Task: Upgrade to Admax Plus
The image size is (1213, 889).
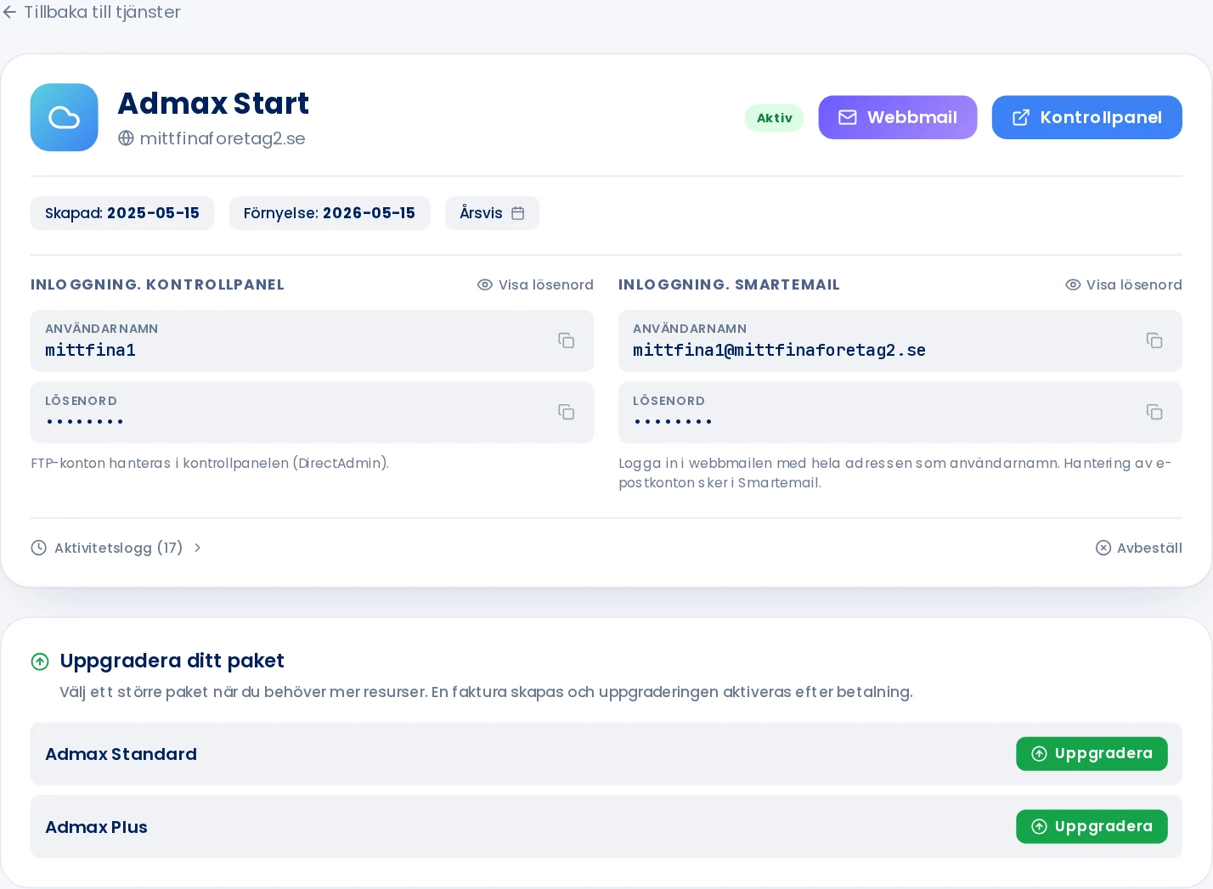Action: 1092,827
